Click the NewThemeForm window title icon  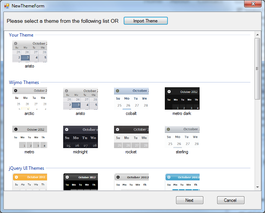6,6
